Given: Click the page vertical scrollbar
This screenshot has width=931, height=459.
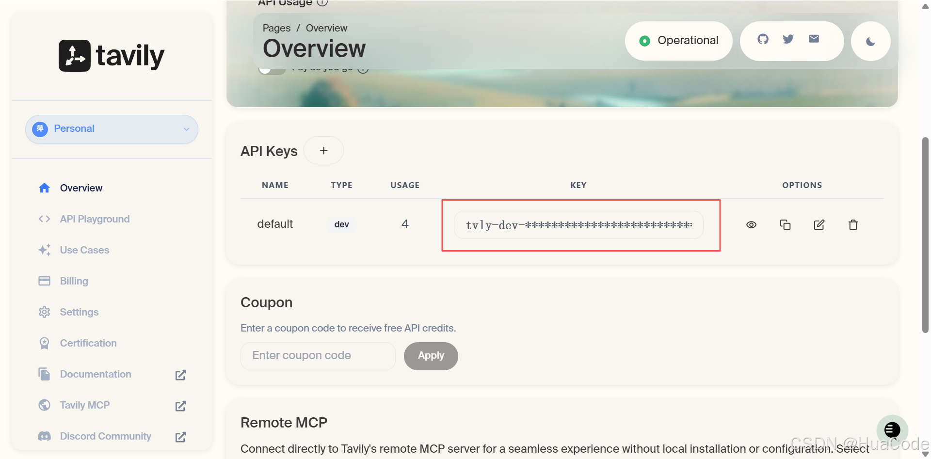Looking at the screenshot, I should [925, 235].
